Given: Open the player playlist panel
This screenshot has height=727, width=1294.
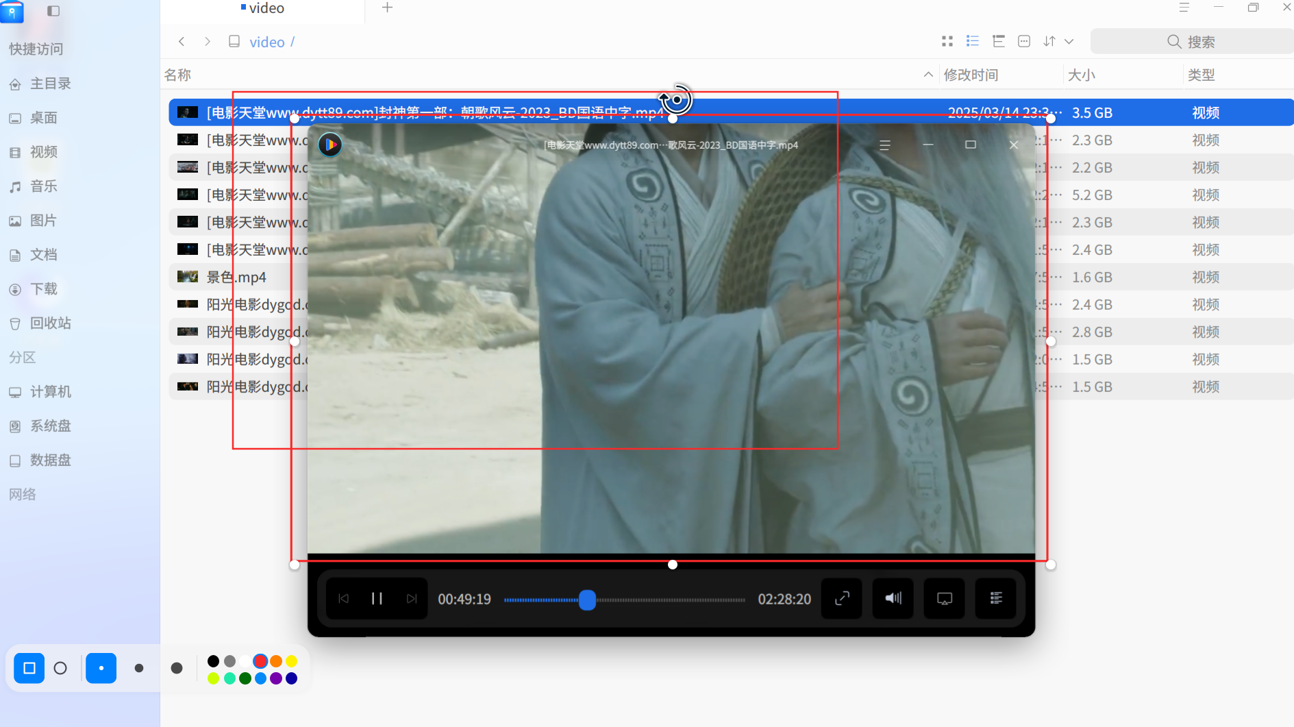Looking at the screenshot, I should (996, 598).
